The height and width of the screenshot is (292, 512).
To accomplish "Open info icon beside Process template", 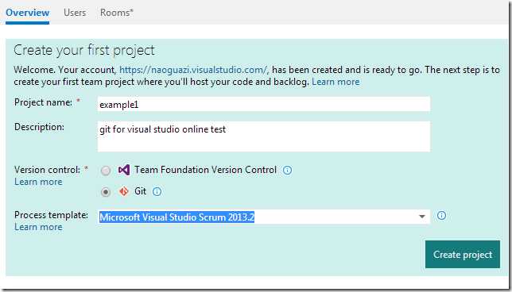I will click(441, 215).
